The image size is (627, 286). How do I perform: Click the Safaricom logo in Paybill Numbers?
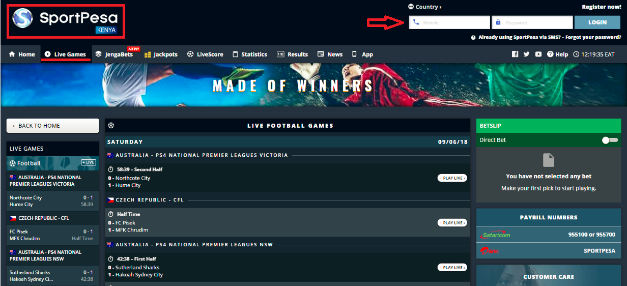pyautogui.click(x=495, y=235)
